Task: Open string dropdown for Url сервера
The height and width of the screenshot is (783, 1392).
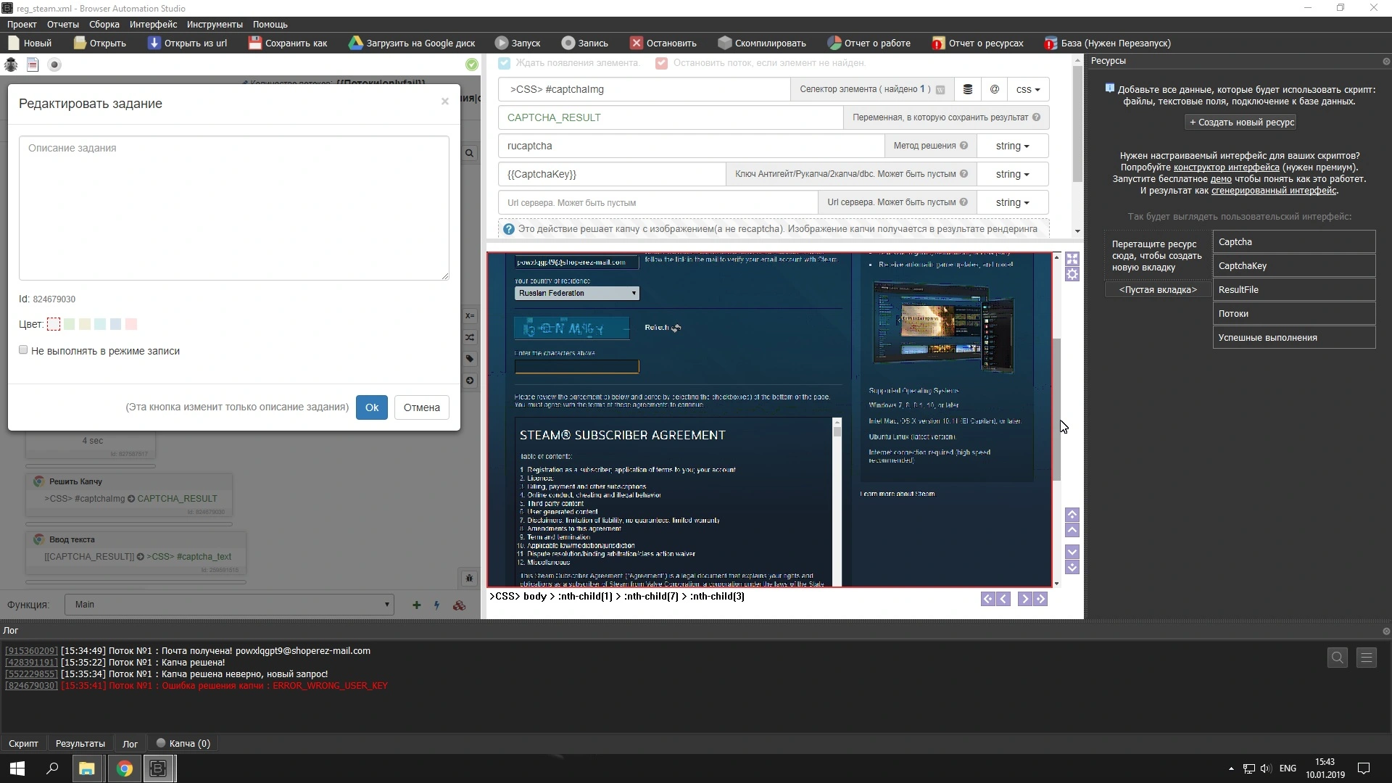Action: tap(1013, 202)
